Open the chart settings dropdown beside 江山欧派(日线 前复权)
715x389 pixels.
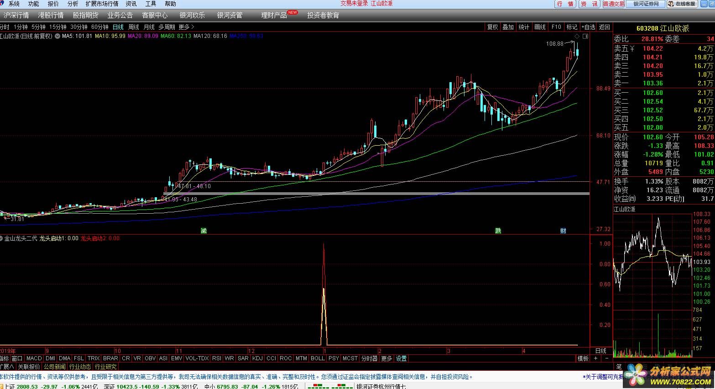(x=57, y=36)
